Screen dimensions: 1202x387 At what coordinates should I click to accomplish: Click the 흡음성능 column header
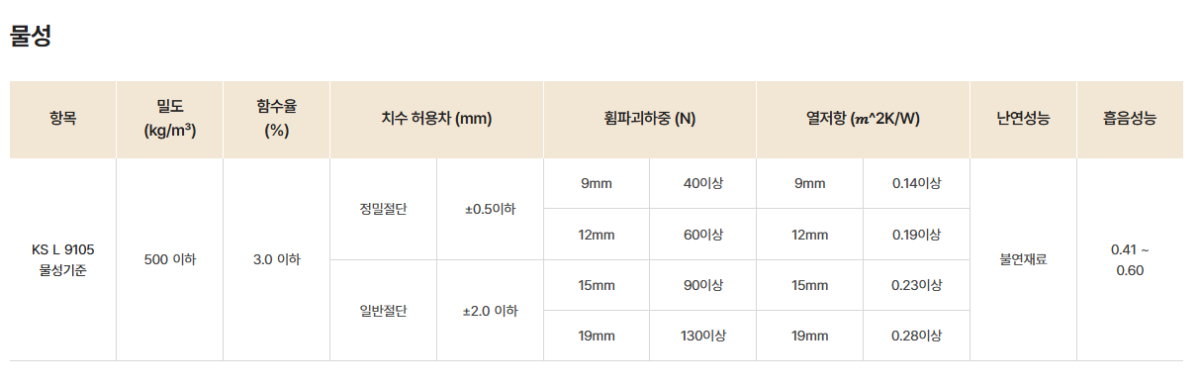pos(1130,119)
